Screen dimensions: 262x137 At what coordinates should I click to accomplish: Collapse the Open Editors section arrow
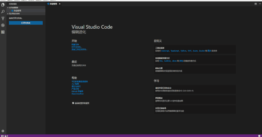click(x=8, y=8)
